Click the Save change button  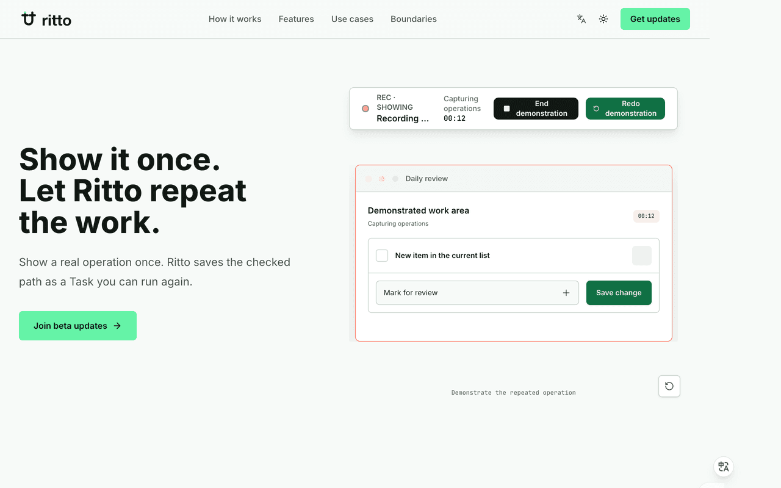619,293
